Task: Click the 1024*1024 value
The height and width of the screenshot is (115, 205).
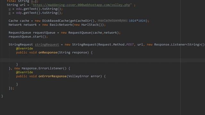Action: pyautogui.click(x=137, y=21)
